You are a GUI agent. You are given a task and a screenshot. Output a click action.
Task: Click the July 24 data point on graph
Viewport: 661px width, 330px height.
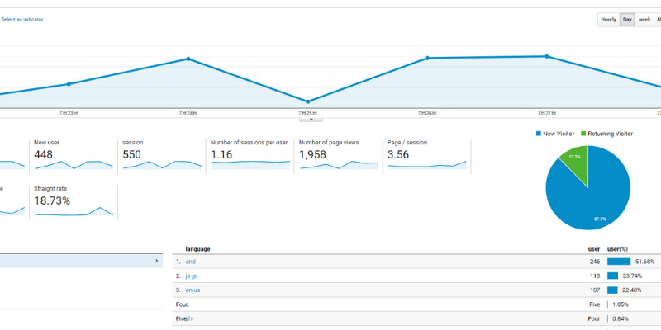tap(188, 59)
